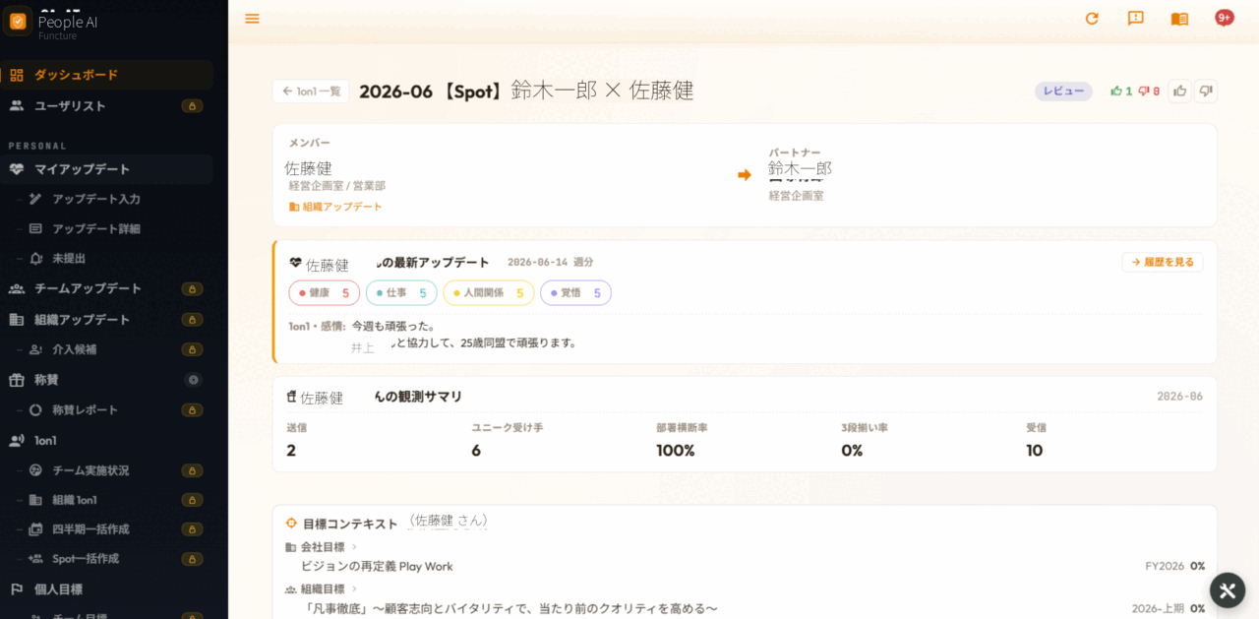The width and height of the screenshot is (1259, 619).
Task: Open ダッシュボード in sidebar
Action: click(106, 75)
